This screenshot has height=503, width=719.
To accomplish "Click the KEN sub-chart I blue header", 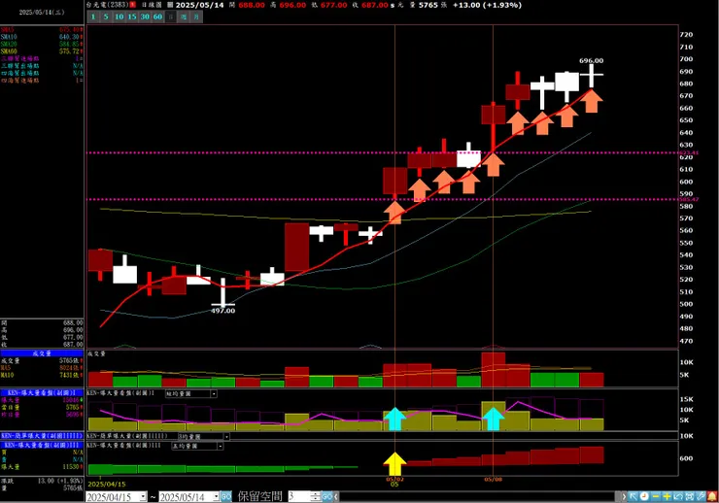I will (x=42, y=393).
